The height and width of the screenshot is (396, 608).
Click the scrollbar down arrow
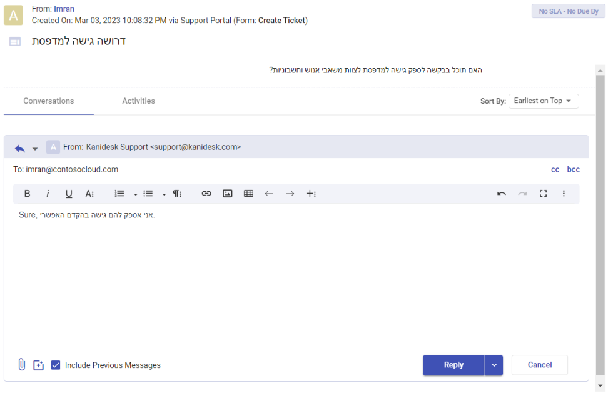point(600,385)
